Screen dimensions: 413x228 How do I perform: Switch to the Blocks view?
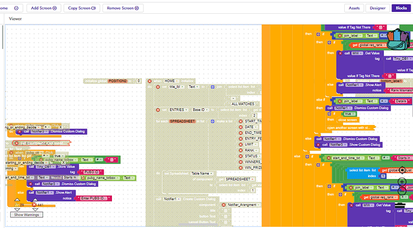401,8
